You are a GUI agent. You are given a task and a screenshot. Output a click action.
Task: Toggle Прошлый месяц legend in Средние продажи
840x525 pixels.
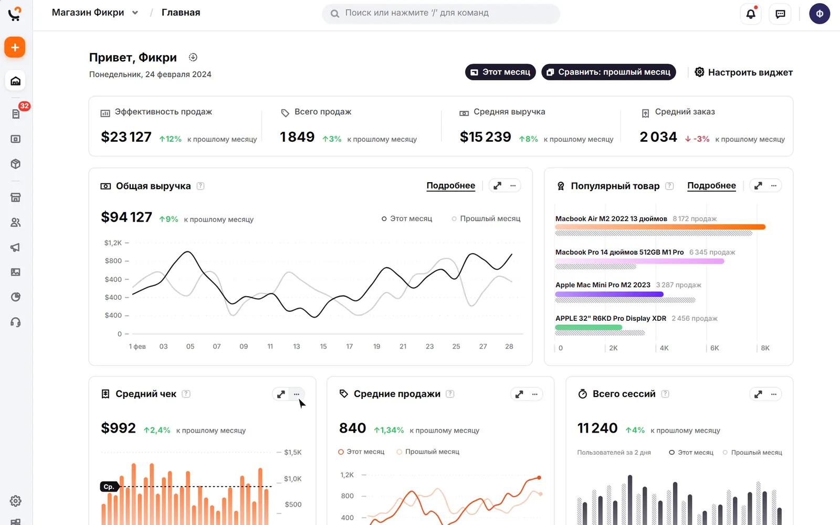click(428, 451)
